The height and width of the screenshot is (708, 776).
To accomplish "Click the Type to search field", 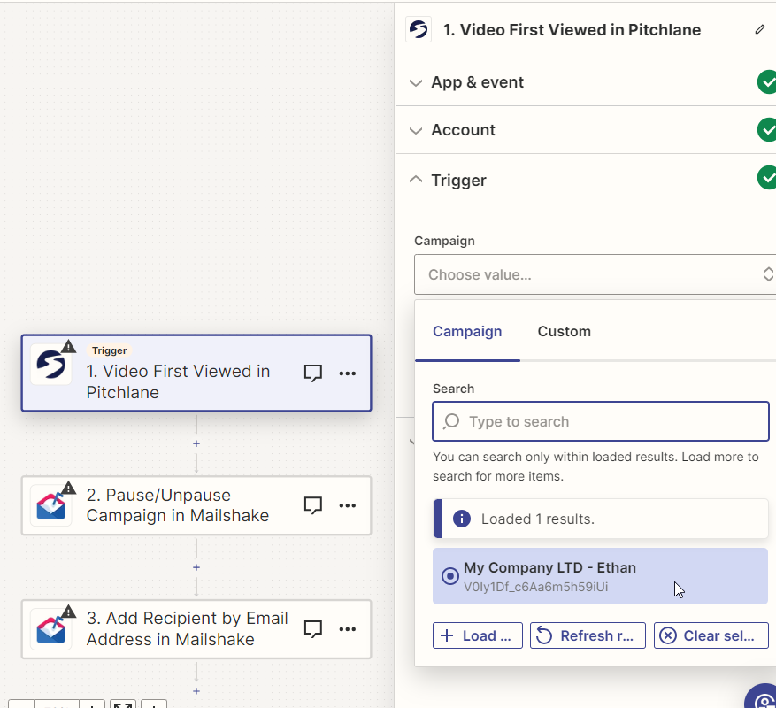I will click(x=601, y=421).
